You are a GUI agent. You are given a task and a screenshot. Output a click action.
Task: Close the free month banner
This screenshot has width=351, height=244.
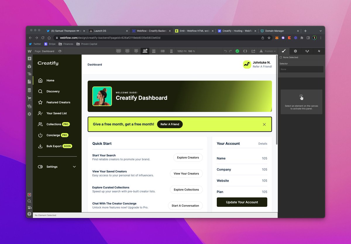pyautogui.click(x=264, y=124)
